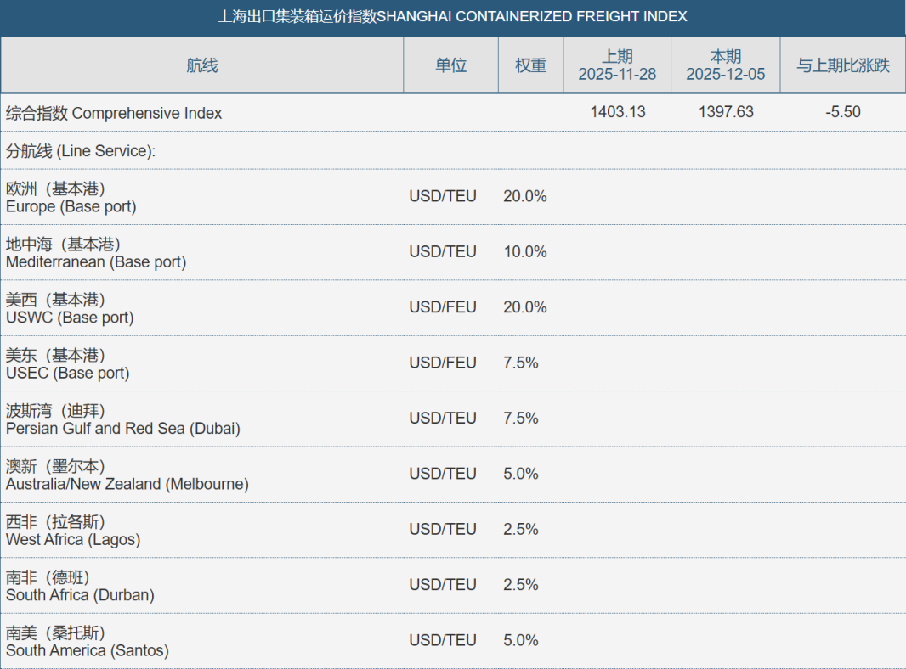
Task: Select the Australia/New Zealand (Melbourne) route
Action: pos(127,475)
